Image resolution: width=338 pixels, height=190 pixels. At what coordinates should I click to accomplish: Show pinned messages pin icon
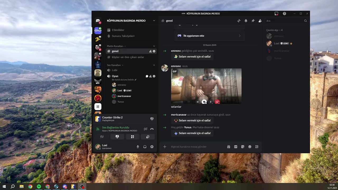tap(253, 21)
